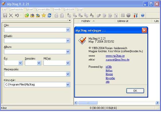Undo button's small dropdown arrow
Image resolution: width=161 pixels, height=121 pixels.
(21, 15)
